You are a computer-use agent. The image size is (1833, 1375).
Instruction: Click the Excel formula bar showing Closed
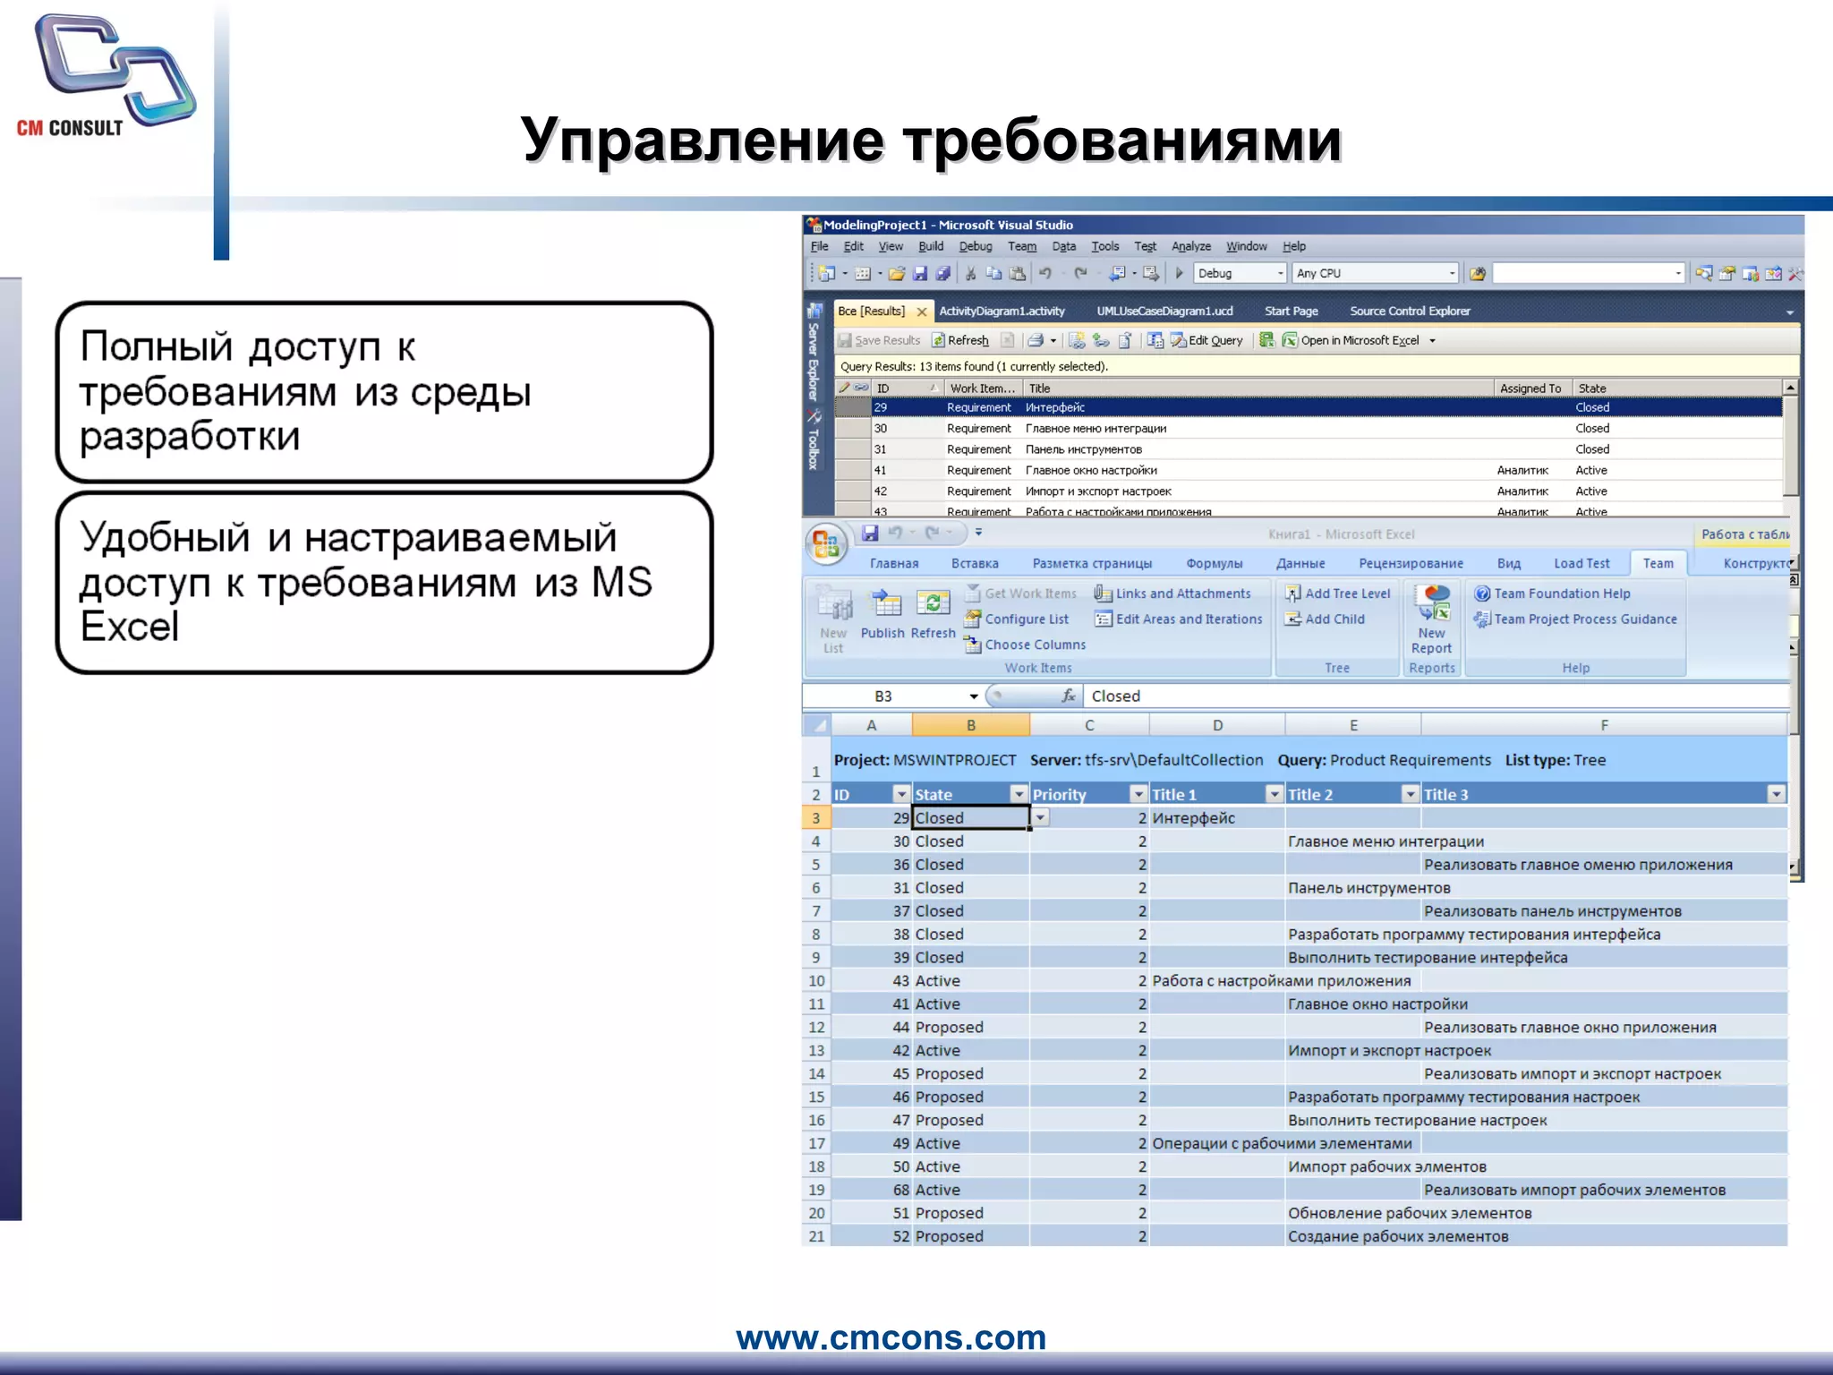1436,696
